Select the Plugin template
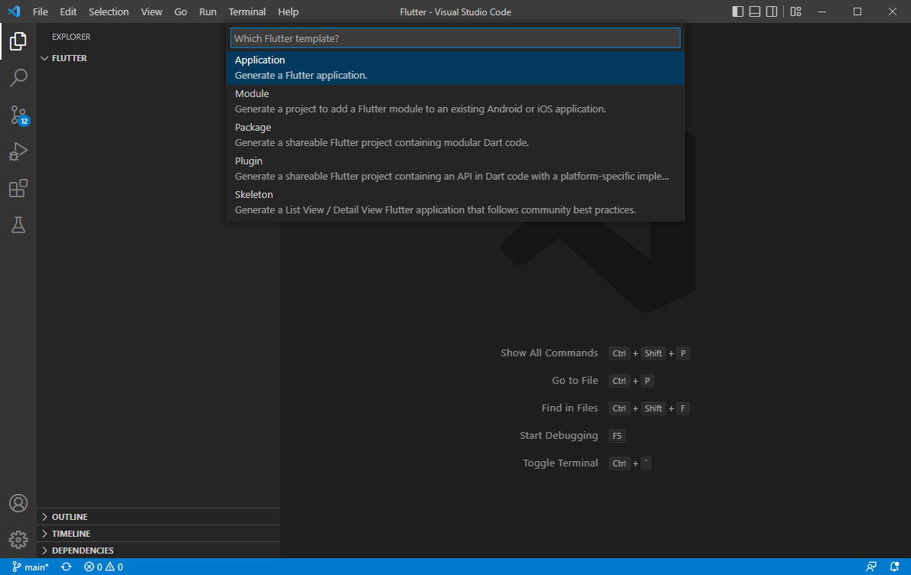Image resolution: width=911 pixels, height=575 pixels. click(x=455, y=169)
